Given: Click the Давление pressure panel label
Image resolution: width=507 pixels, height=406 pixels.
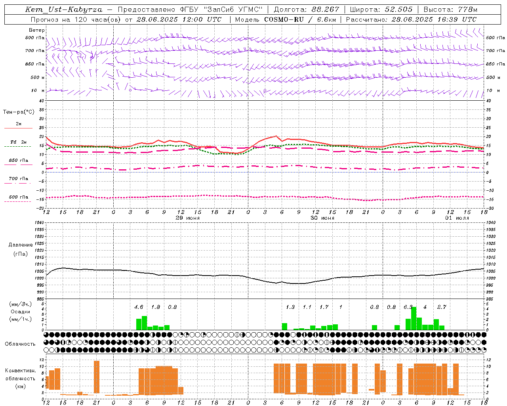Looking at the screenshot, I should (x=21, y=245).
